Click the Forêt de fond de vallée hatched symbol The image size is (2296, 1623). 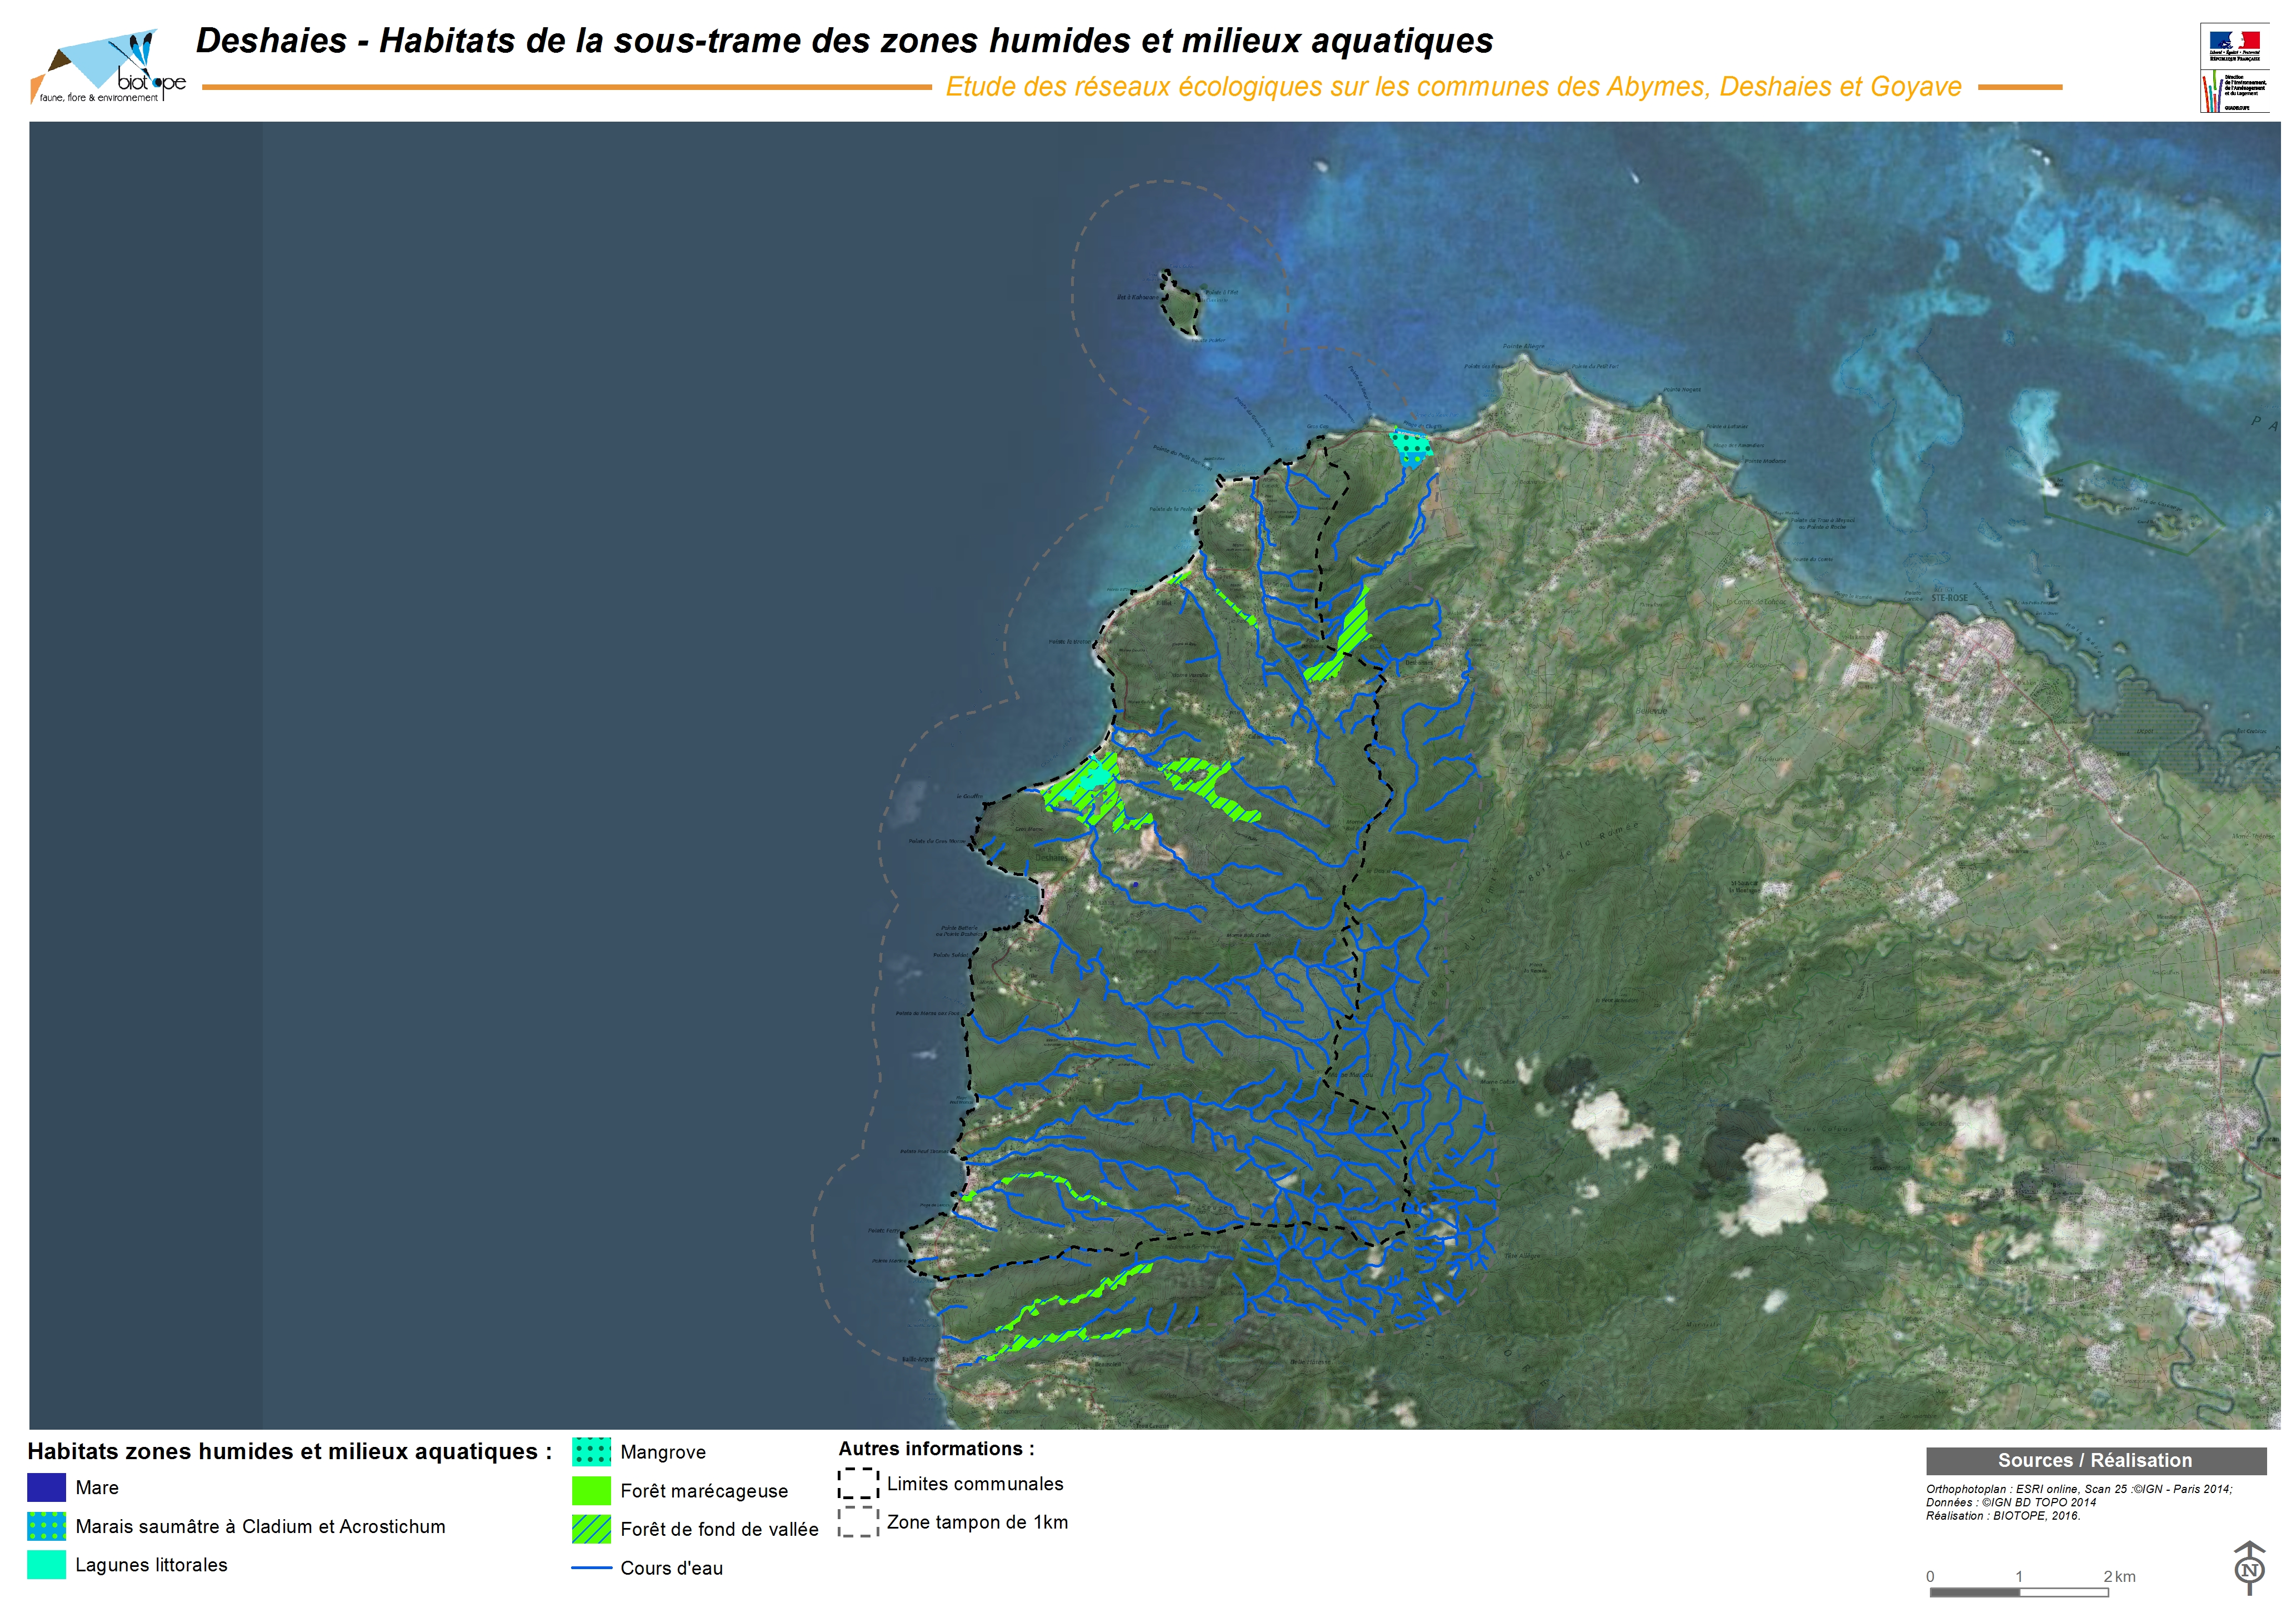(591, 1529)
